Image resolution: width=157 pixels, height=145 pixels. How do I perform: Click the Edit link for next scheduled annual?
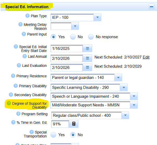point(146,57)
